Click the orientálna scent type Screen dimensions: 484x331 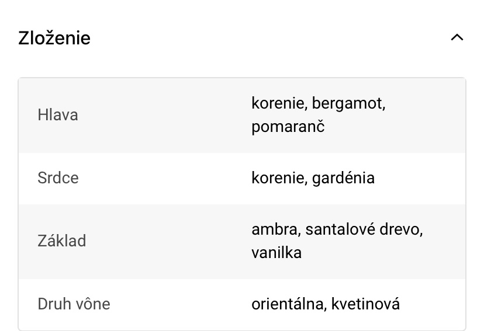pos(288,304)
